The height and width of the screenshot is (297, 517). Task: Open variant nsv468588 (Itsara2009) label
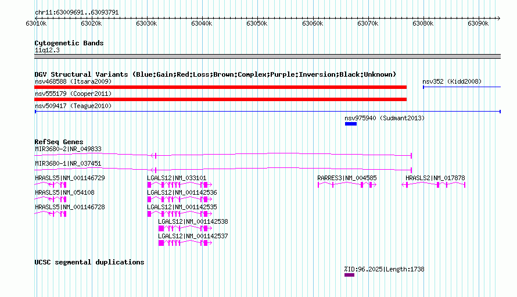73,81
